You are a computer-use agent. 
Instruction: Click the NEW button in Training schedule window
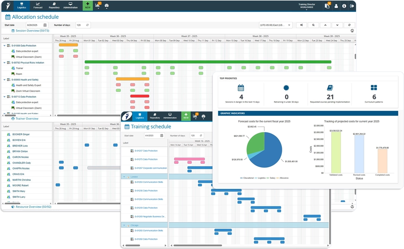point(186,116)
